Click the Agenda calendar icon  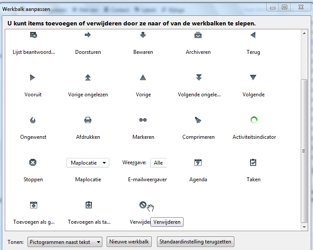tap(198, 162)
